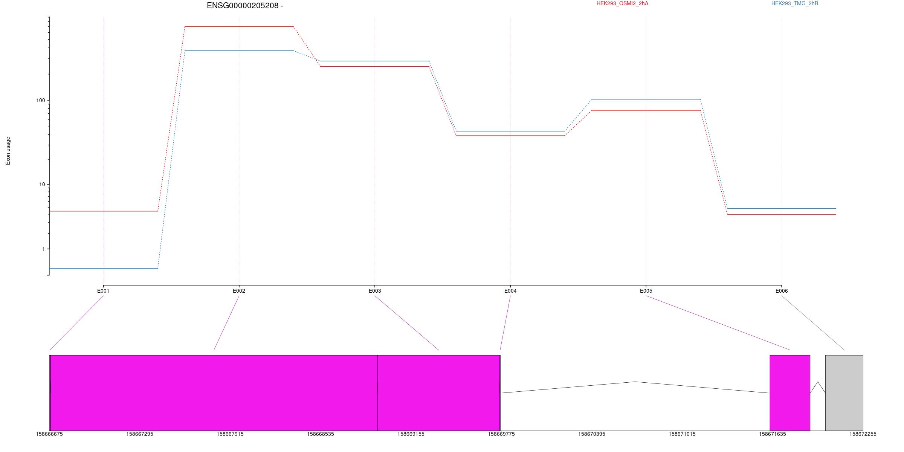Click genomic coordinate 158667295
The image size is (904, 452).
pos(140,434)
